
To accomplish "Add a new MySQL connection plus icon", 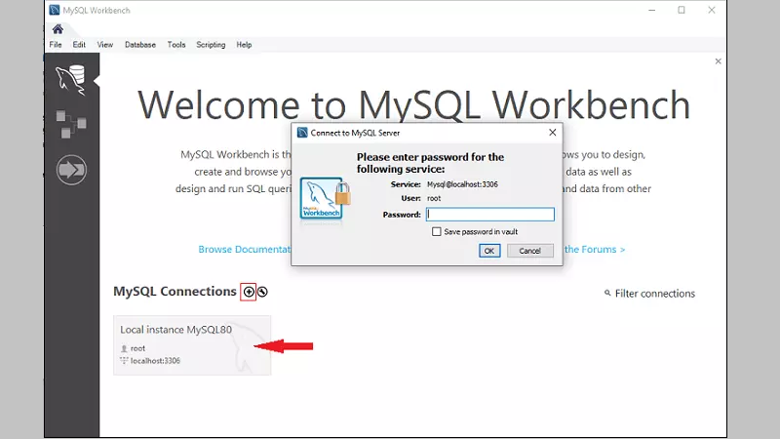I will coord(249,292).
